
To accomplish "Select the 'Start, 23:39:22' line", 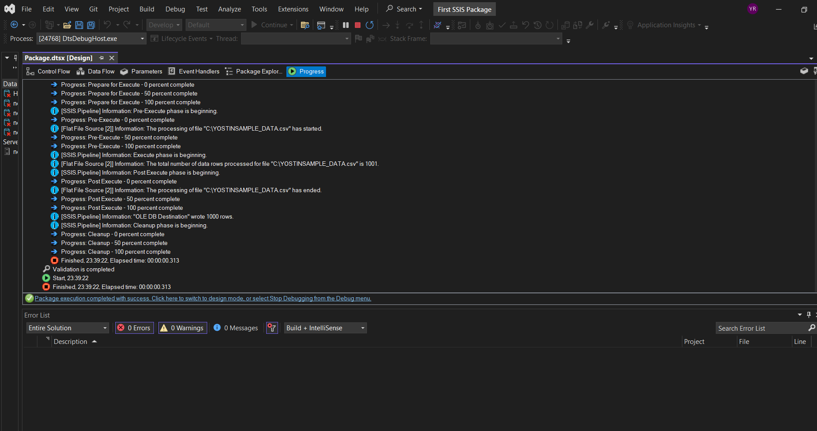I will pos(70,278).
